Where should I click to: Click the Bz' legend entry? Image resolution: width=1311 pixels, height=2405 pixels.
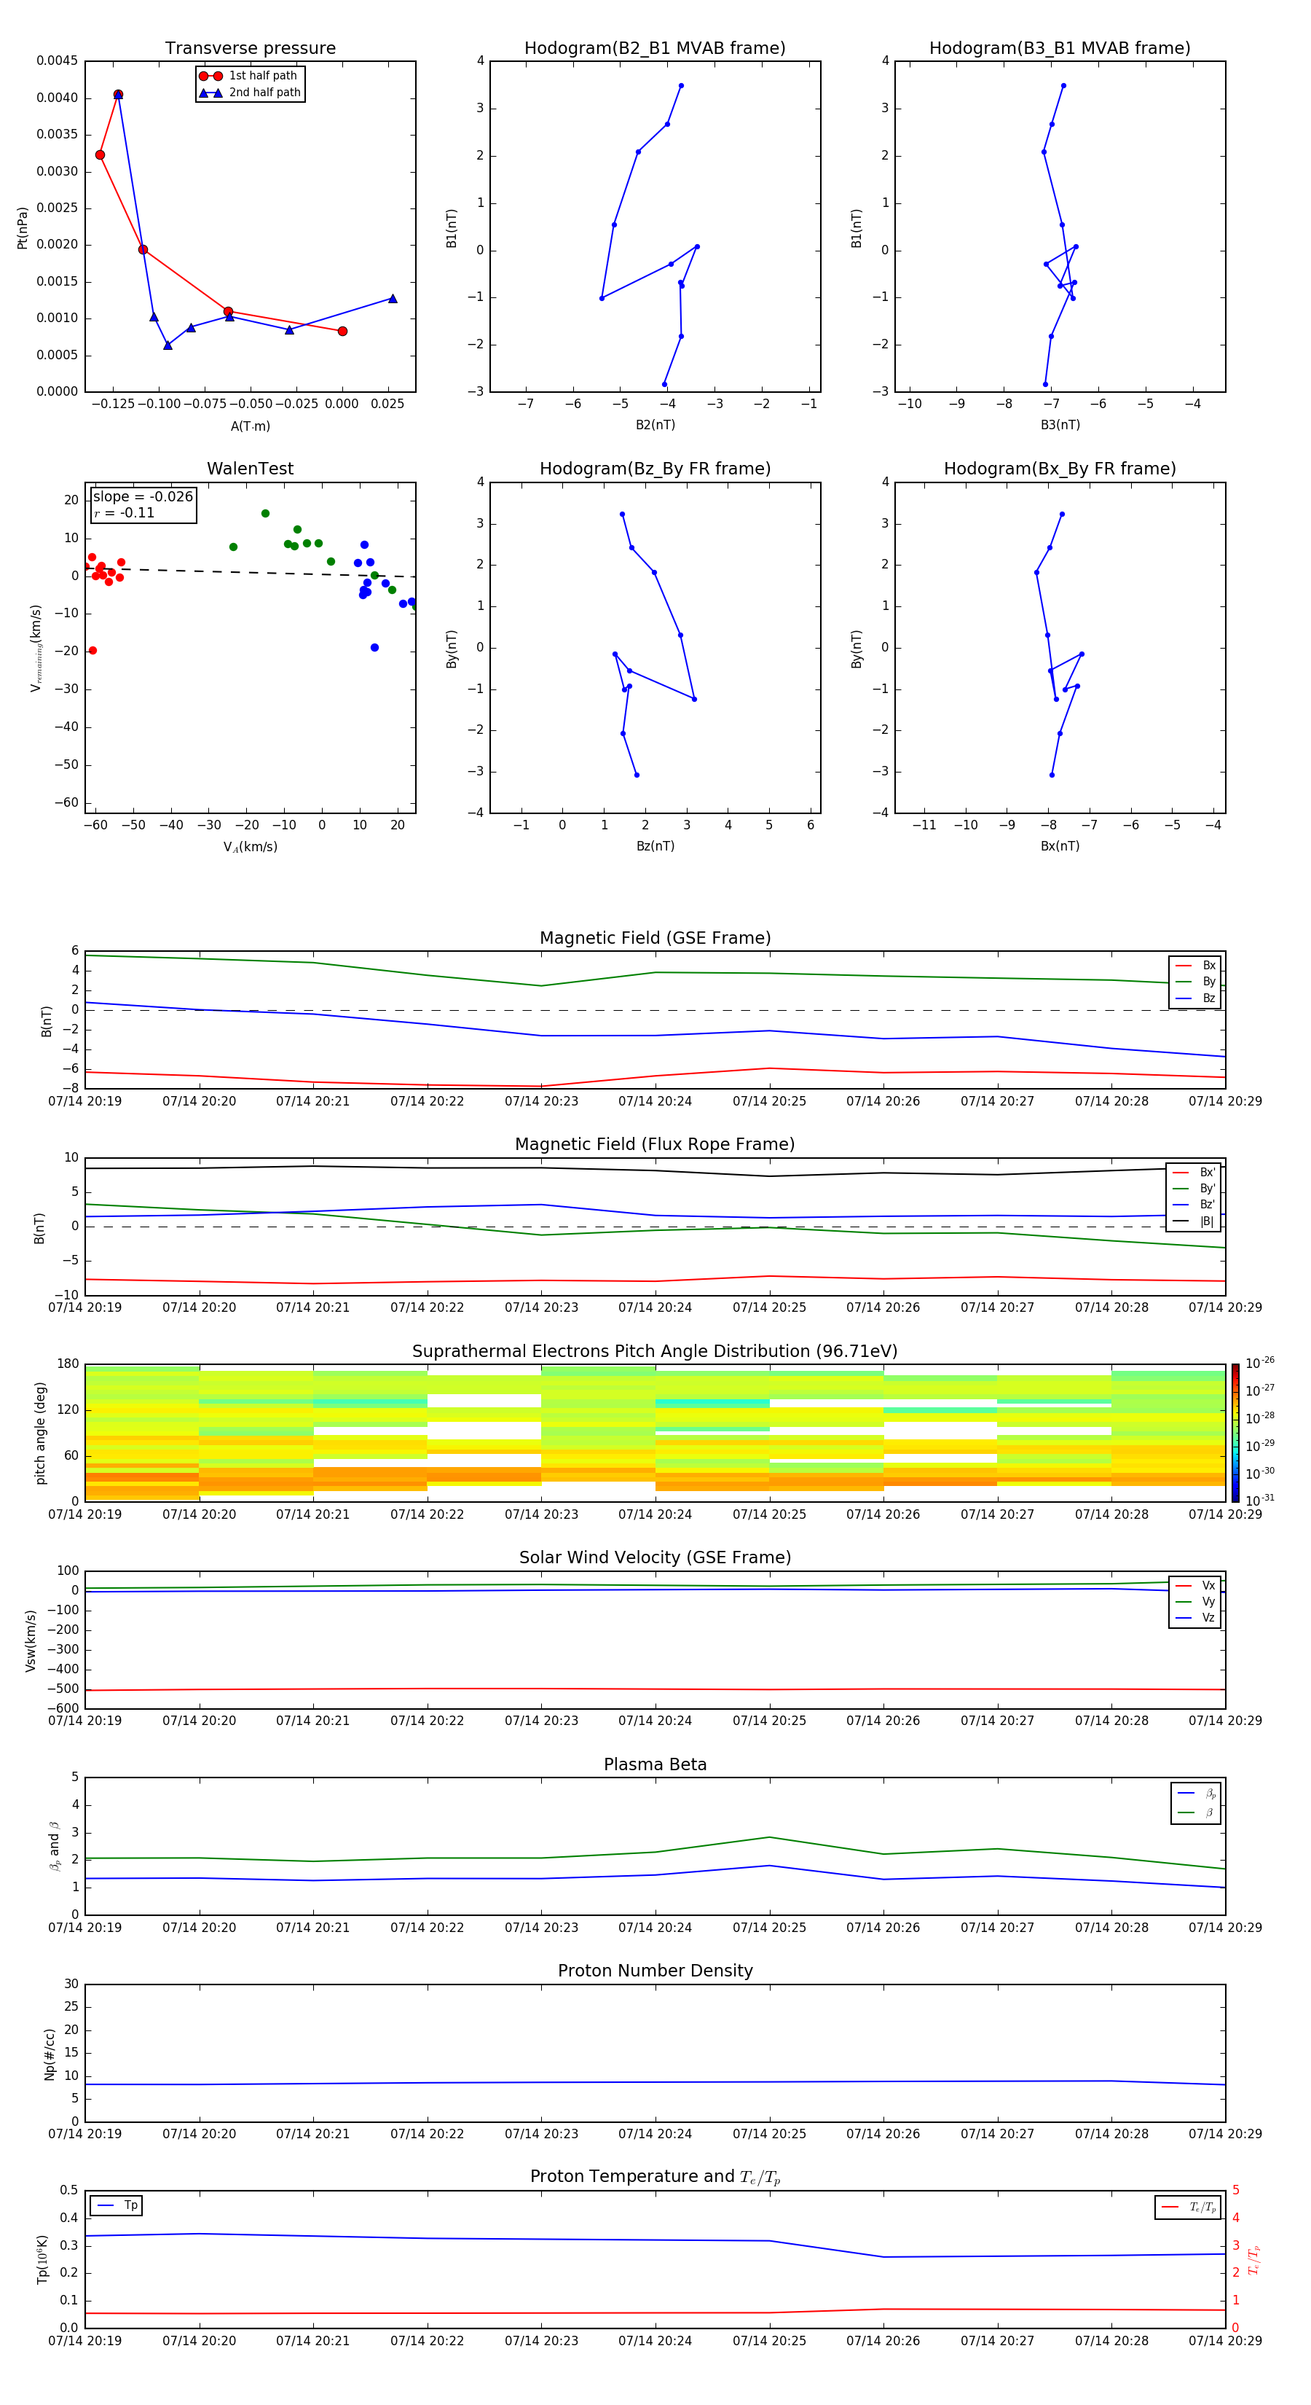(1194, 1205)
